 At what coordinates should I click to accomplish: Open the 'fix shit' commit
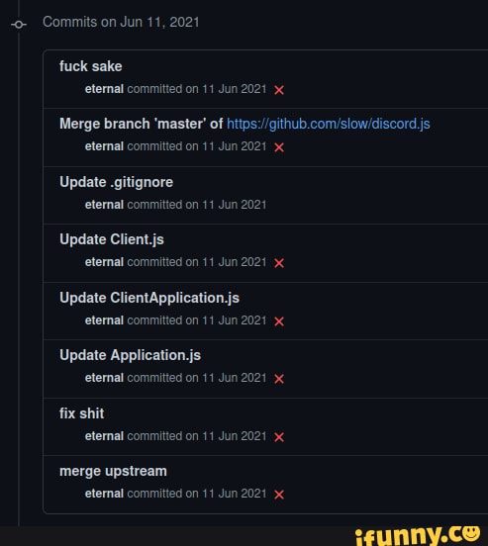coord(81,413)
